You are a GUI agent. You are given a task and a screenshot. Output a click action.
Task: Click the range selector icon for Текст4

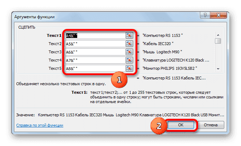tap(129, 60)
